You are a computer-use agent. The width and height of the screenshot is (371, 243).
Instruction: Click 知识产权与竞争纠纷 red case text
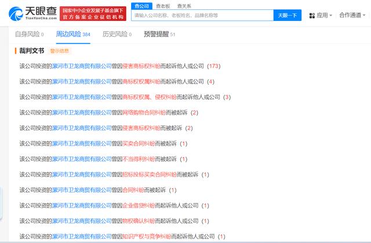click(147, 237)
